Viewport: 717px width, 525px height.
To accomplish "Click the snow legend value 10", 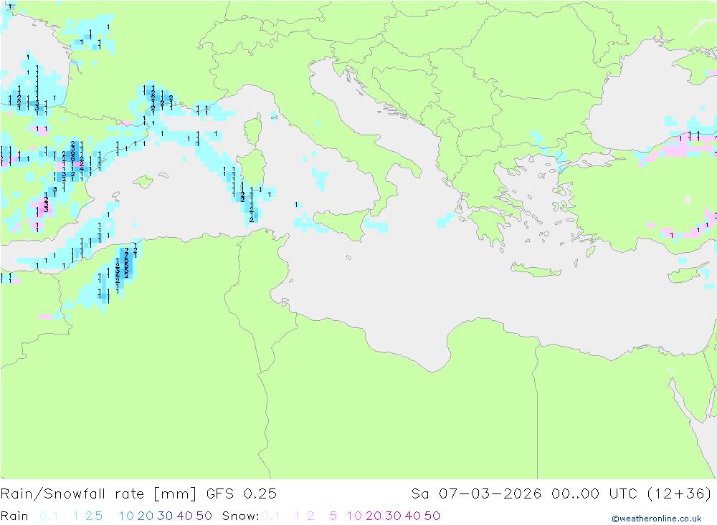I will (x=354, y=516).
